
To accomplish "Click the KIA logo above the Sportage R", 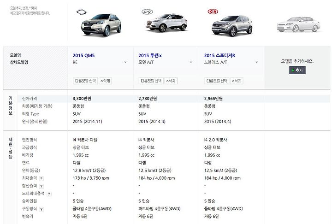I will 213,12.
